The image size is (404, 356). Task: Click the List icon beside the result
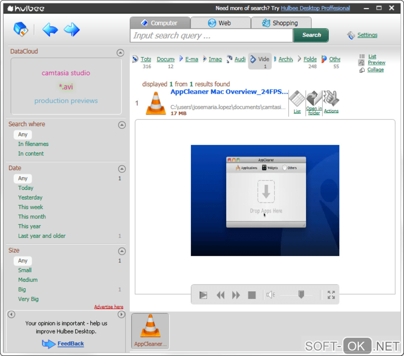click(297, 98)
